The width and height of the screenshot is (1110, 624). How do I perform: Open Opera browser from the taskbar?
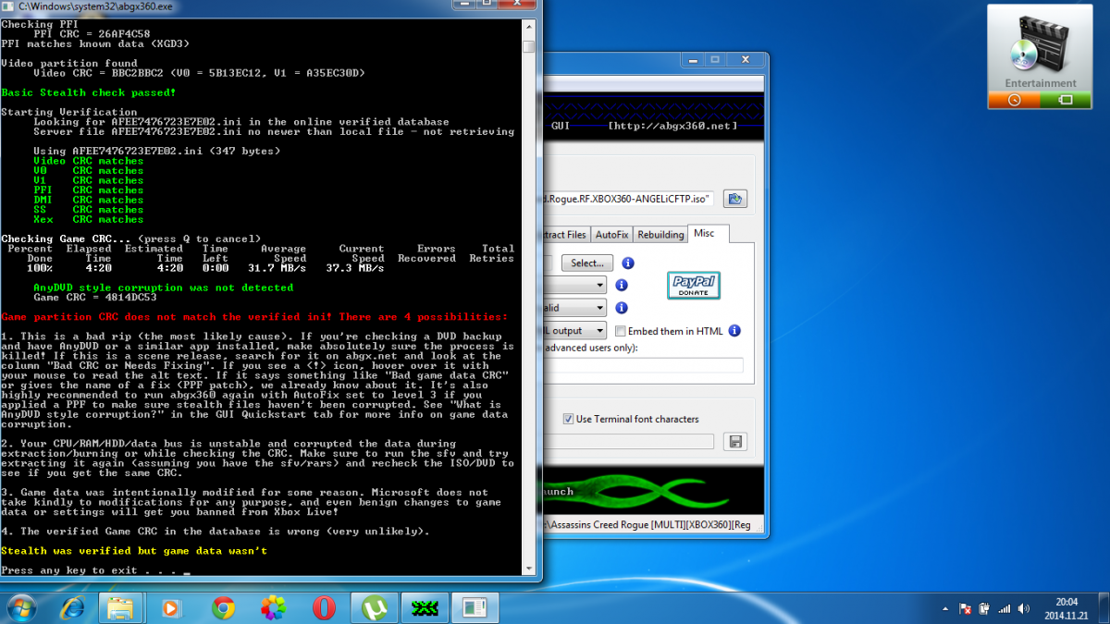324,607
